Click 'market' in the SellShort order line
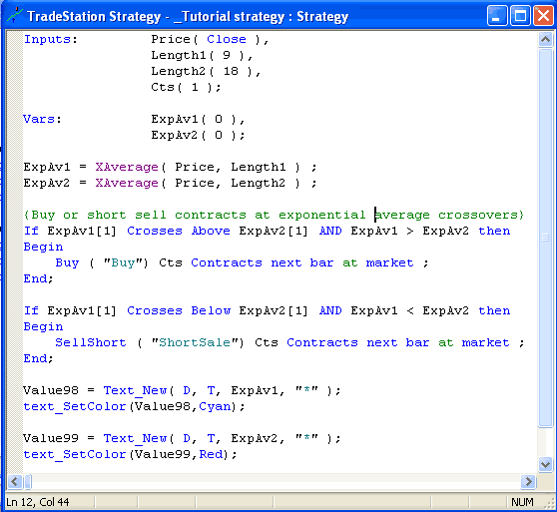Image resolution: width=557 pixels, height=512 pixels. point(485,342)
